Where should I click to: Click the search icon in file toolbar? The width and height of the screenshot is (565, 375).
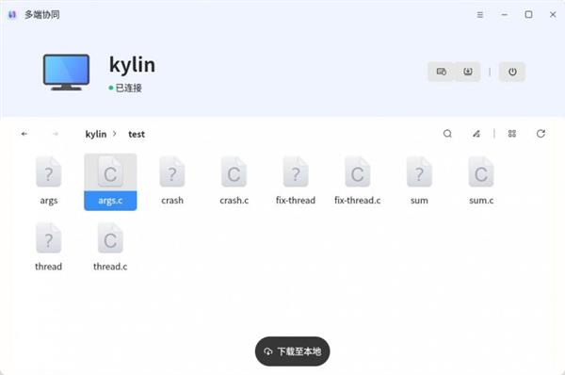pyautogui.click(x=447, y=134)
